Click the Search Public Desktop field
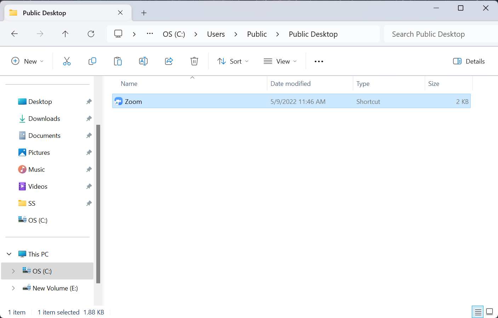498x318 pixels. coord(439,34)
